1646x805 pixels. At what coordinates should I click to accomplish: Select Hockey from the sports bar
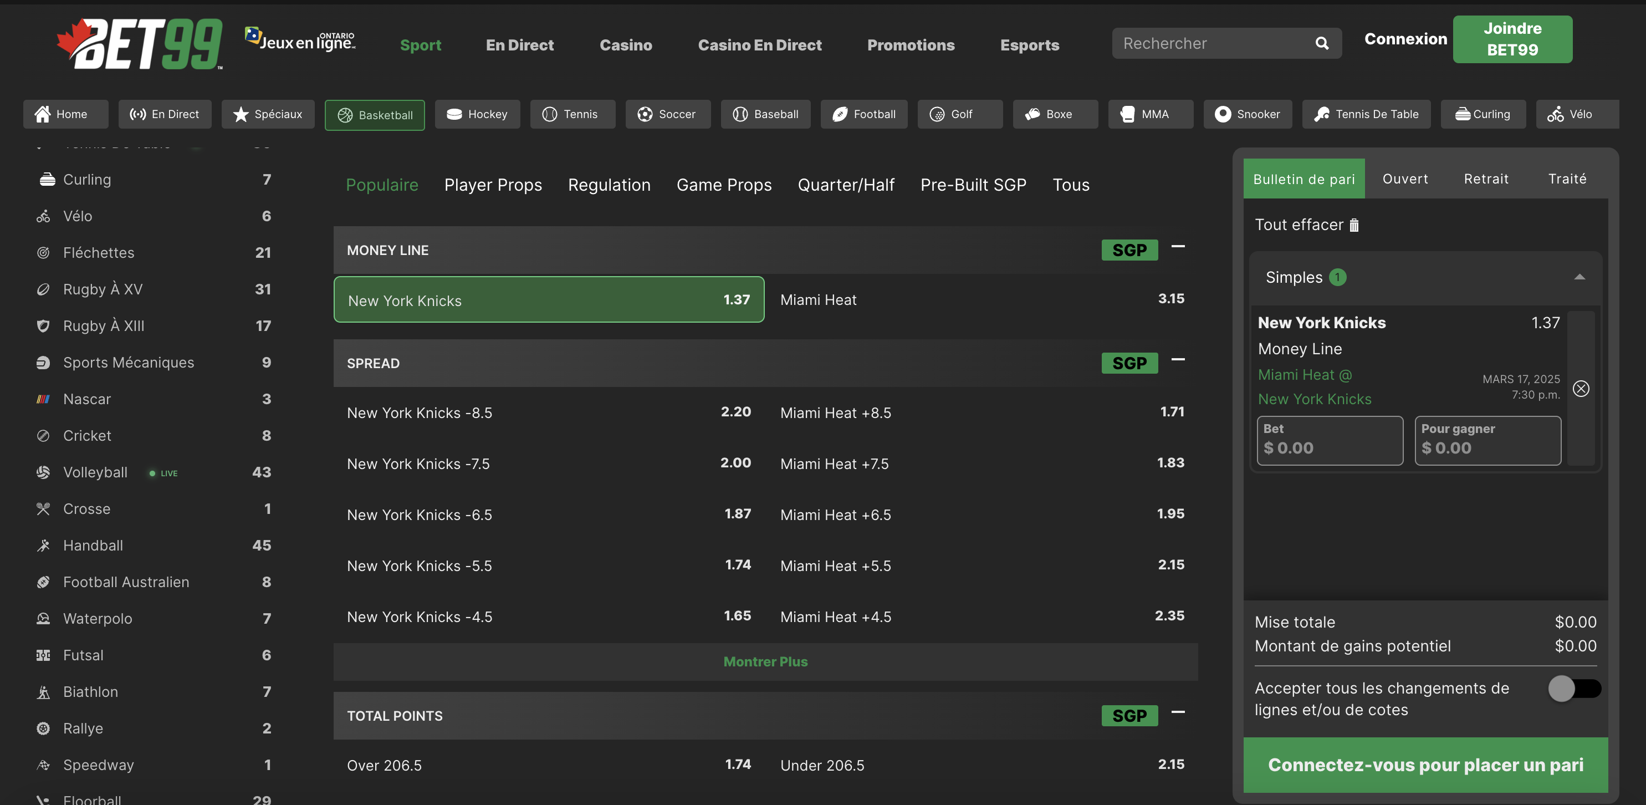pyautogui.click(x=477, y=114)
